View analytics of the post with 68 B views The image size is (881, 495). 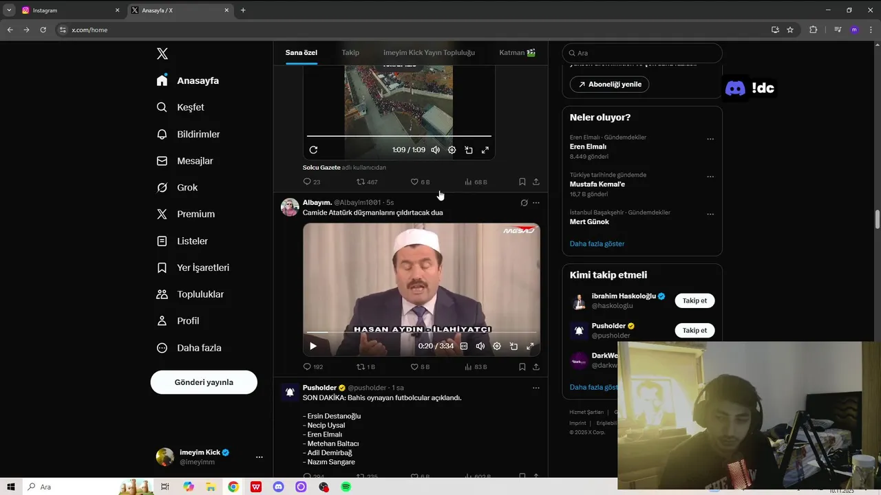476,182
